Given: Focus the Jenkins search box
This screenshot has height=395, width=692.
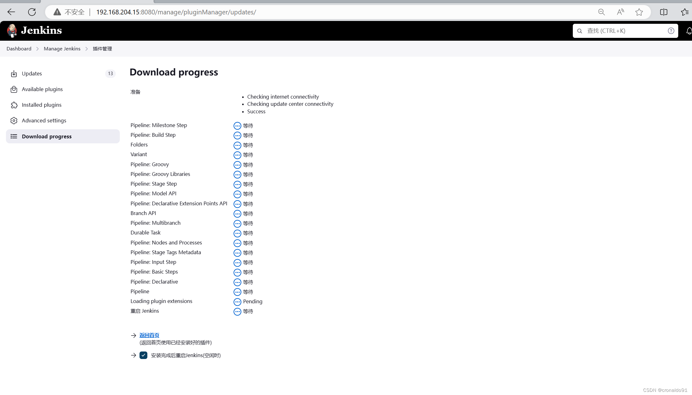Looking at the screenshot, I should (x=625, y=31).
